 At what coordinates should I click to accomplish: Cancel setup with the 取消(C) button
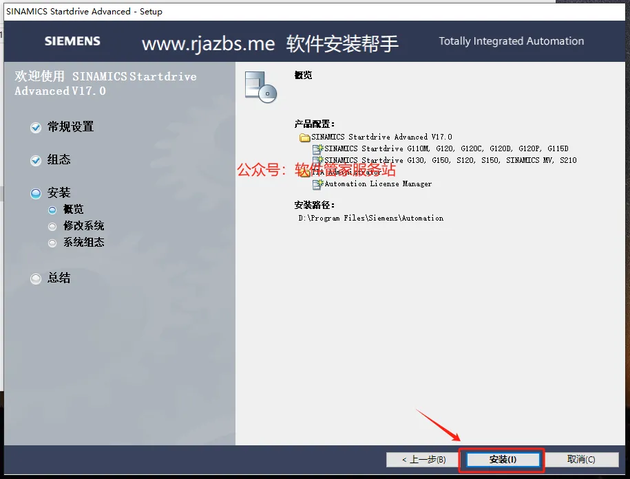pos(581,459)
